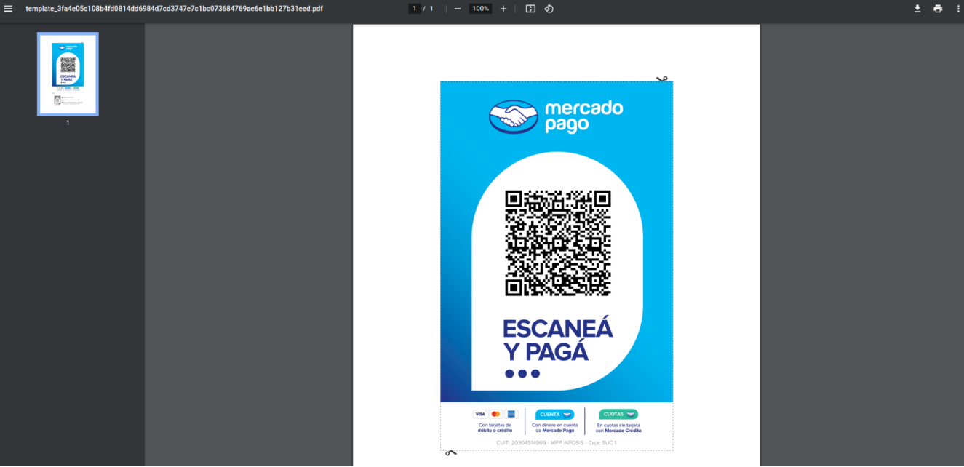This screenshot has height=467, width=964.
Task: Click the ESCANEÁ Y PAGÁ heading
Action: tap(558, 340)
